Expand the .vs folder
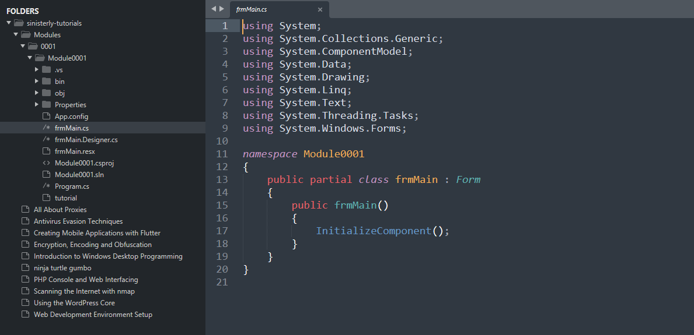Image resolution: width=694 pixels, height=335 pixels. pyautogui.click(x=37, y=69)
